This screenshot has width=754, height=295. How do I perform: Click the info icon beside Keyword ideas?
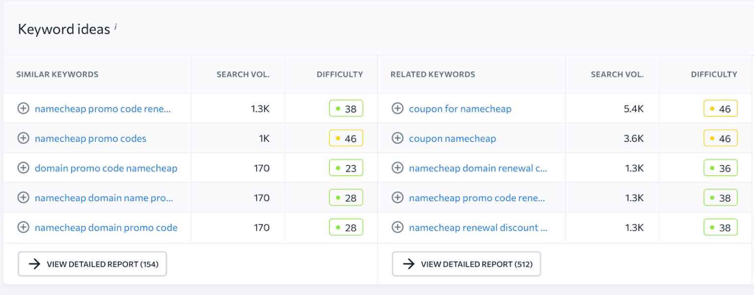(115, 27)
